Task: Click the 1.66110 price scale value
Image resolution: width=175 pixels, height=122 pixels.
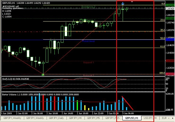Action: click(x=170, y=15)
